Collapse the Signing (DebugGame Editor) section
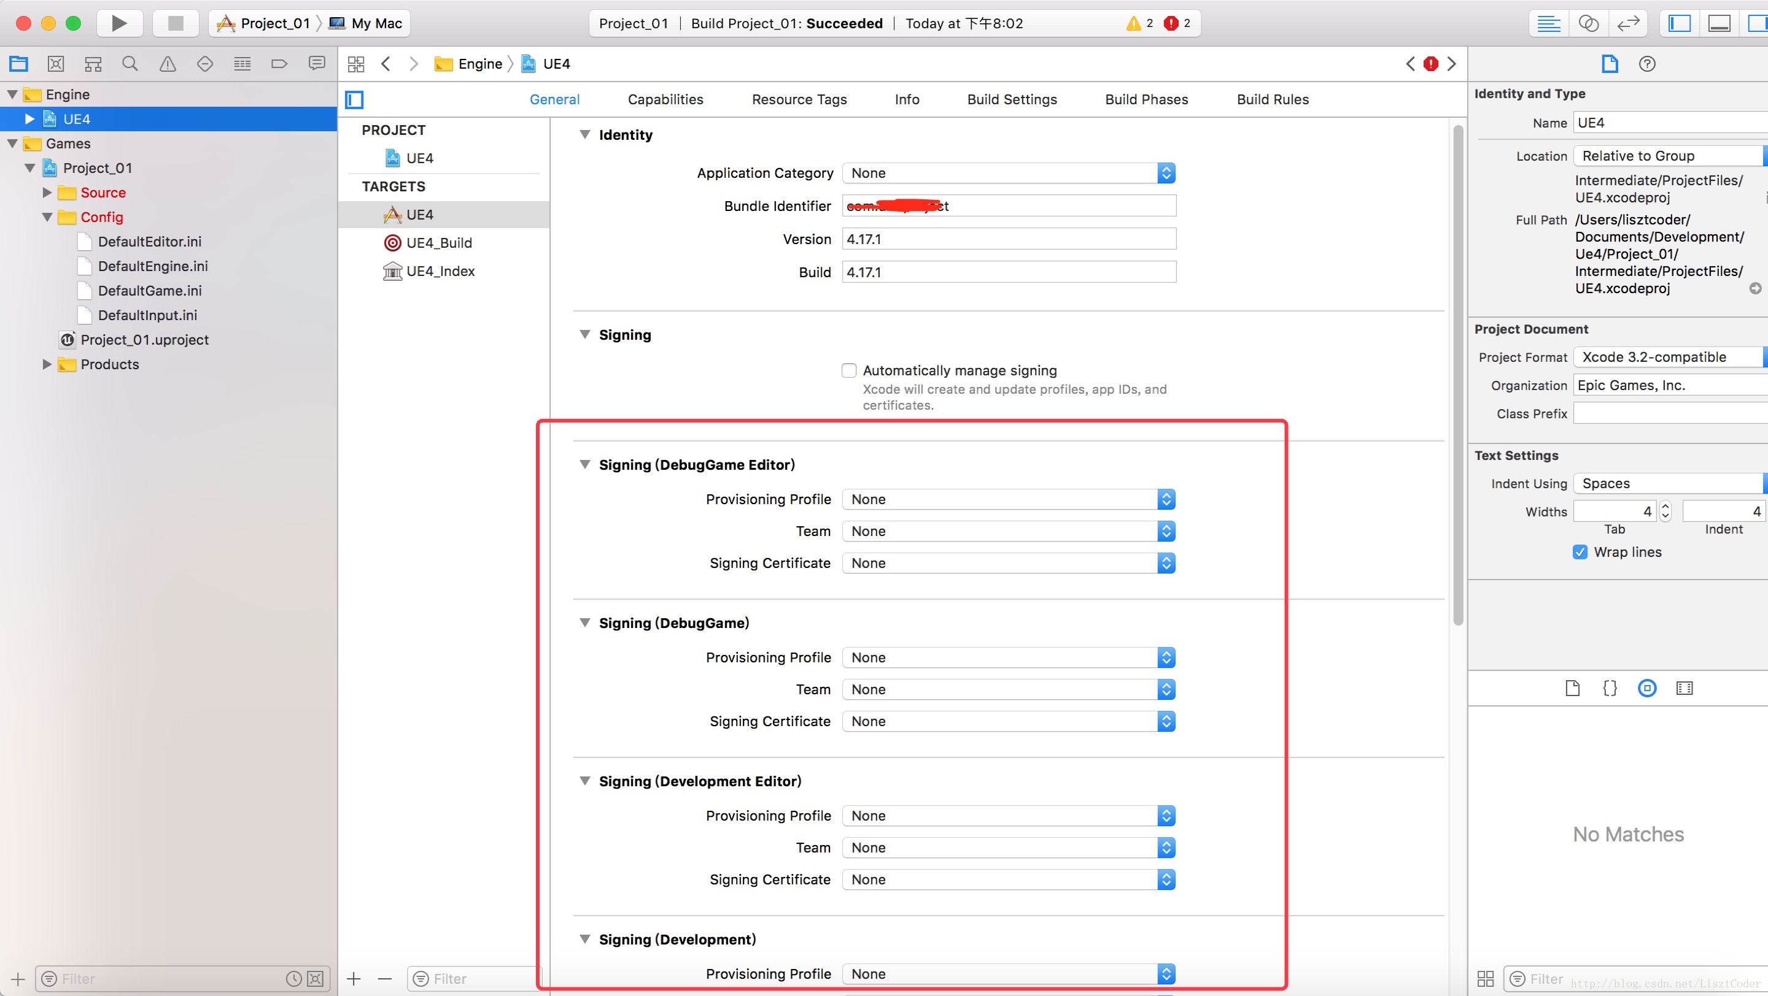 pos(585,464)
